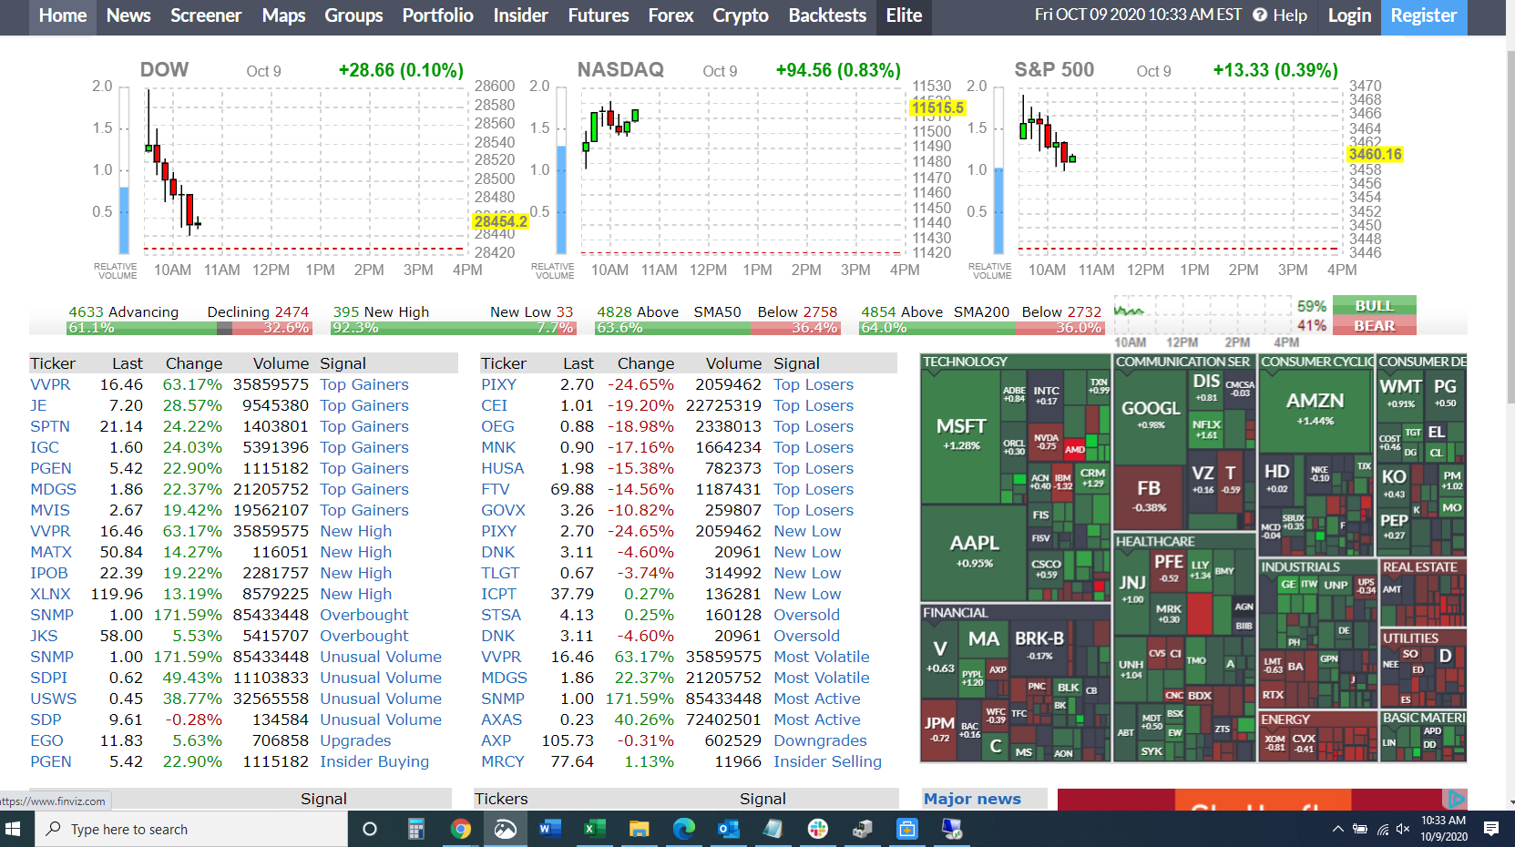Navigate to Maps
The image size is (1515, 847).
coord(283,15)
